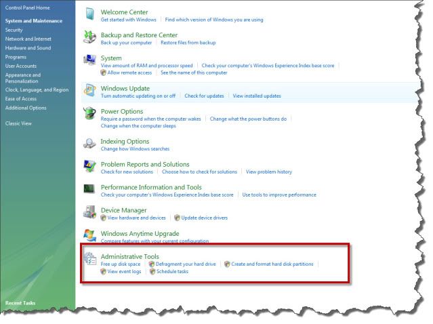Click Change how Windows searches
This screenshot has height=324, width=433.
point(135,149)
